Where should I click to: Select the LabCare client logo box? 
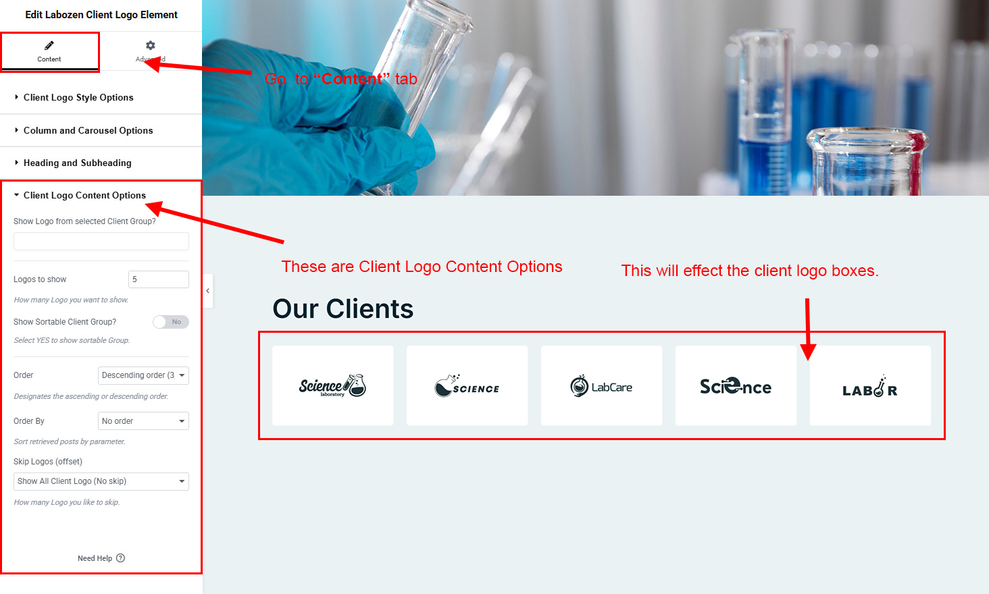[601, 385]
